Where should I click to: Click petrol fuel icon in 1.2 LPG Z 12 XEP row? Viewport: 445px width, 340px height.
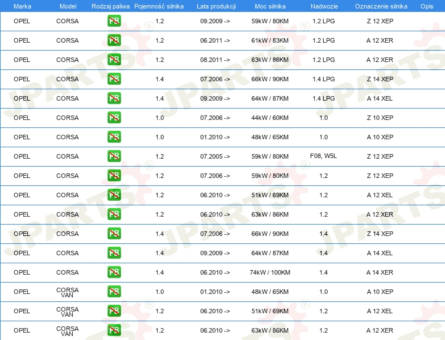pos(114,21)
